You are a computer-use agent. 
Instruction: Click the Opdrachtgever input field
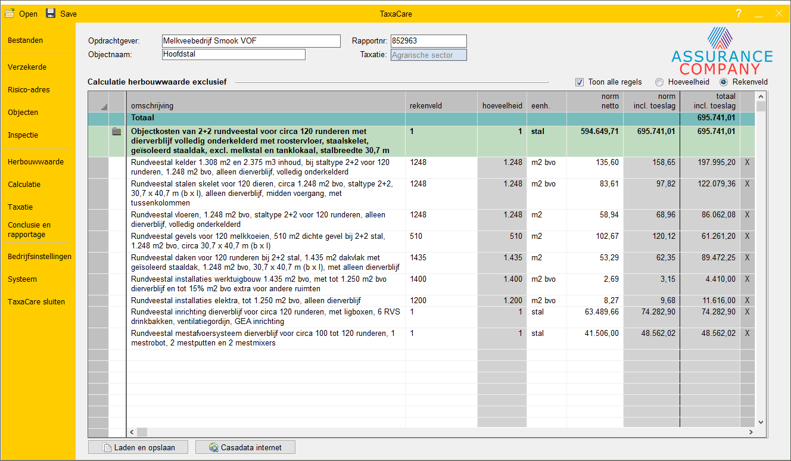coord(251,41)
